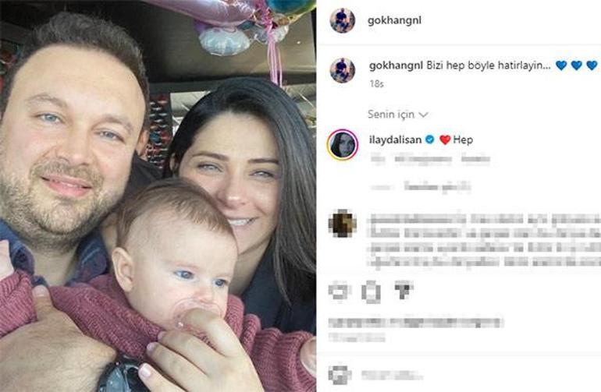Image resolution: width=601 pixels, height=392 pixels.
Task: Open the 18s timestamp under the caption
Action: (376, 84)
